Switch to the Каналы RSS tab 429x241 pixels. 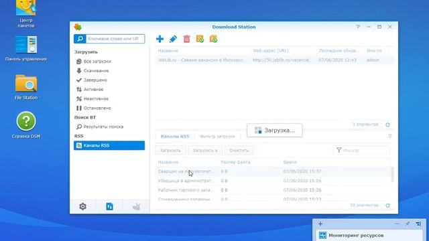[x=175, y=137]
